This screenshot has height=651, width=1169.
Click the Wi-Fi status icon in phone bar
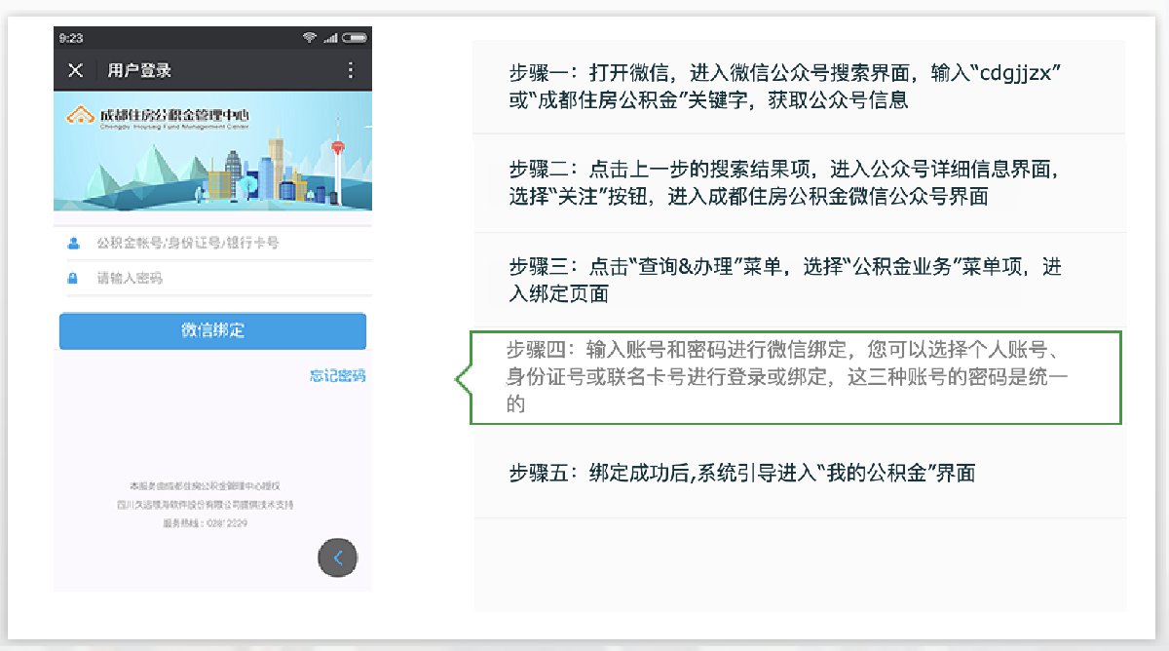pos(310,38)
